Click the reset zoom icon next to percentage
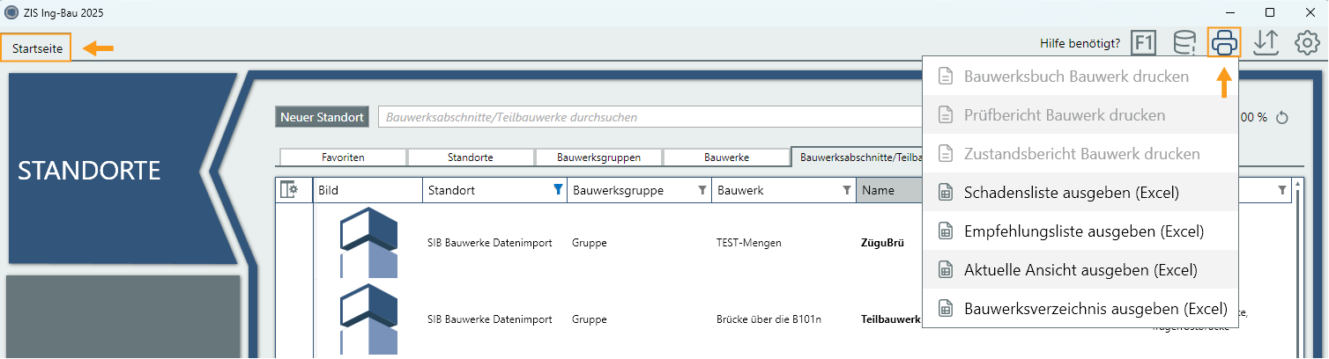1329x359 pixels. tap(1282, 117)
